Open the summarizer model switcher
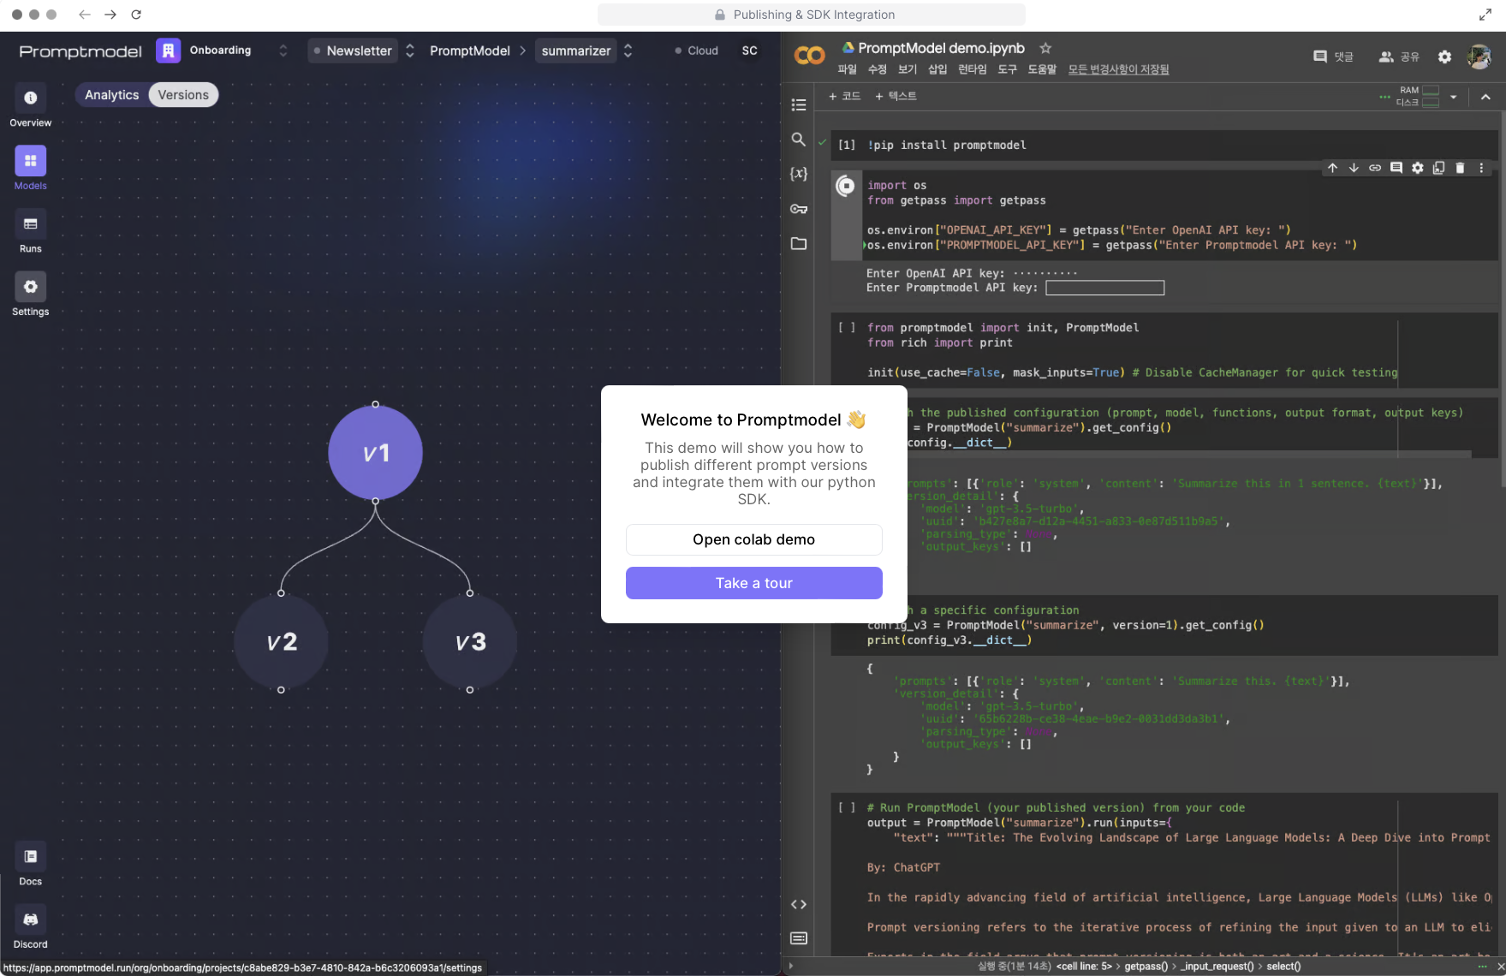The height and width of the screenshot is (976, 1506). pyautogui.click(x=628, y=51)
